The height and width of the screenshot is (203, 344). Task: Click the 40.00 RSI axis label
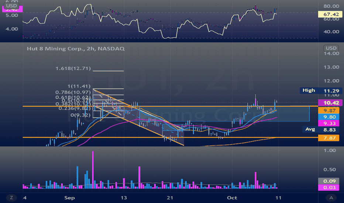(x=331, y=32)
